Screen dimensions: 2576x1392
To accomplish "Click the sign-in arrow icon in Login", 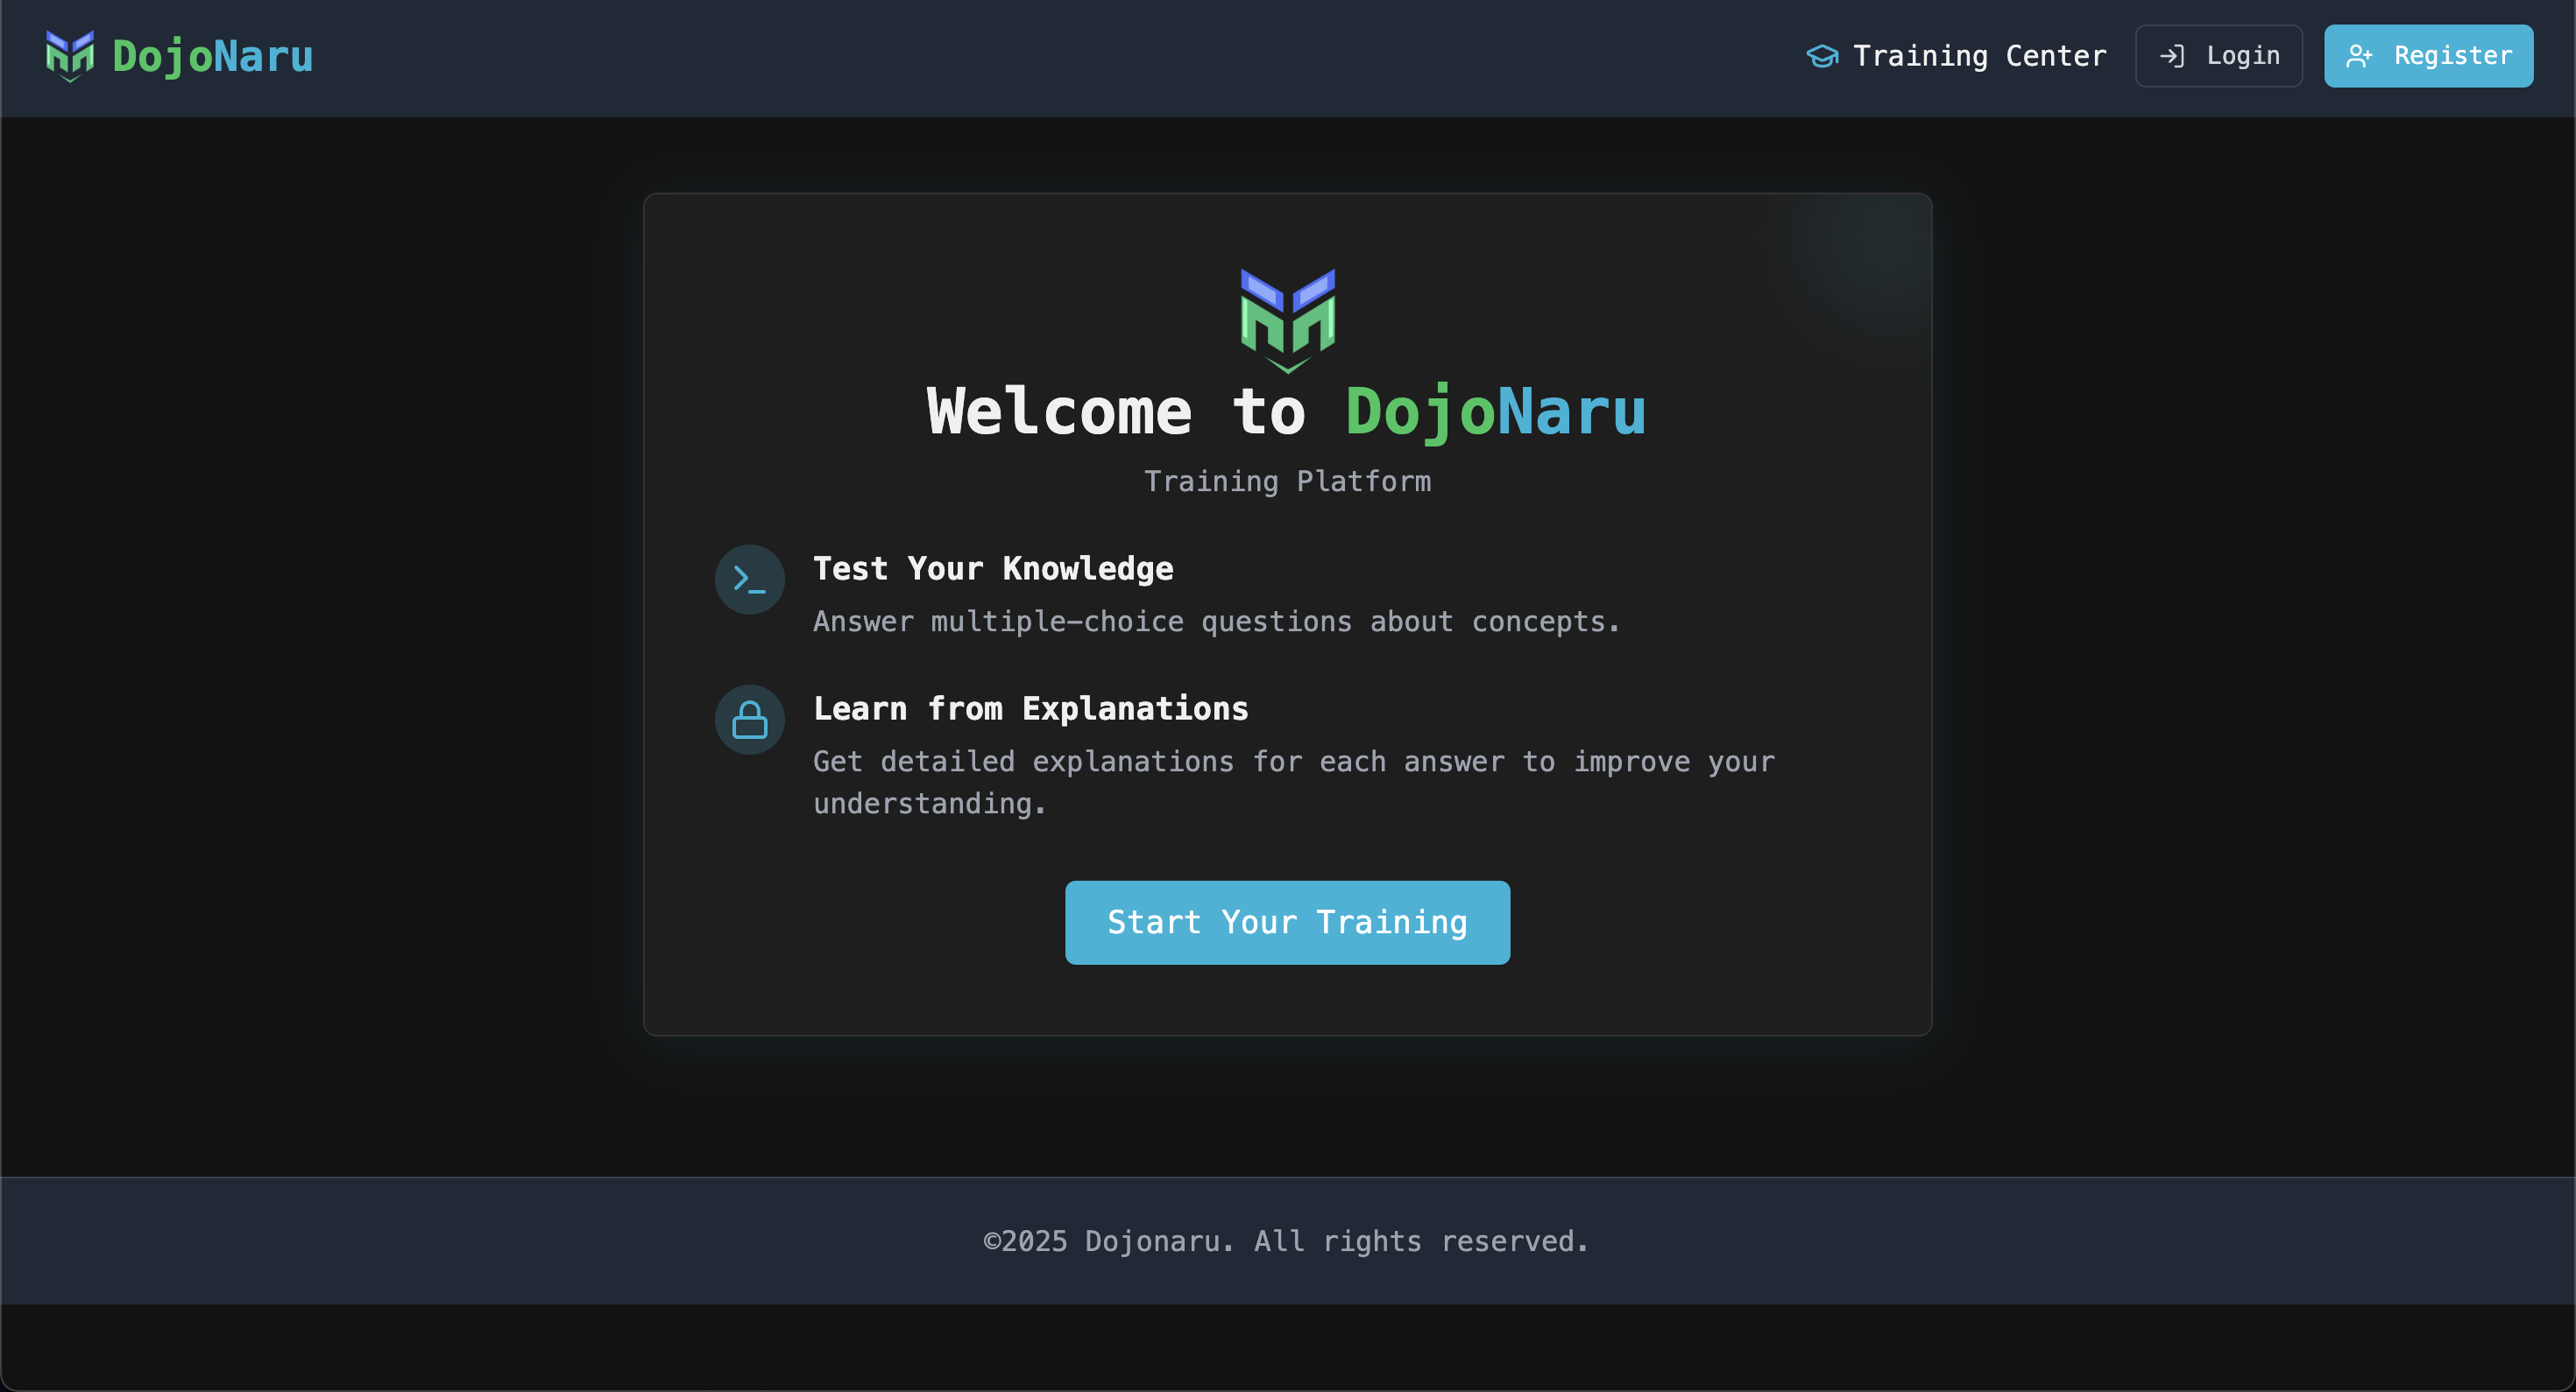I will tap(2171, 56).
